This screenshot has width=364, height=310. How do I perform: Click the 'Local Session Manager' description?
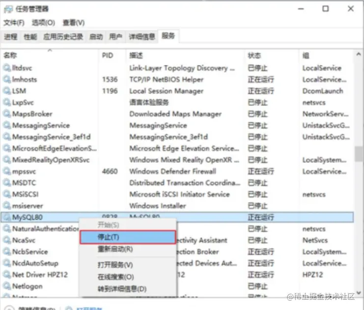[166, 91]
